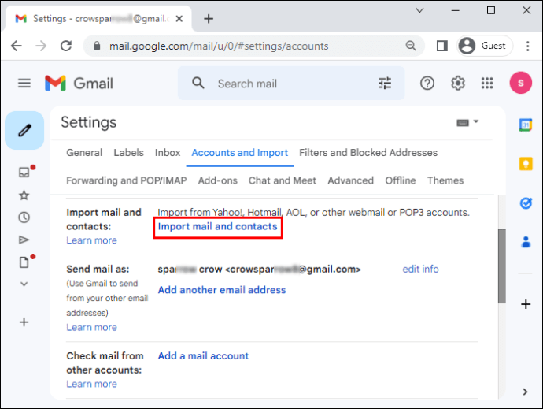This screenshot has height=409, width=543.
Task: Close the Gmail Settings browser tab
Action: [179, 19]
